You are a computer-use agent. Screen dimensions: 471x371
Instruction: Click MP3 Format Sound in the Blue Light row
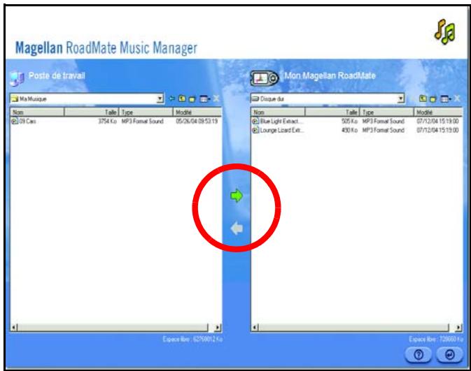[384, 121]
